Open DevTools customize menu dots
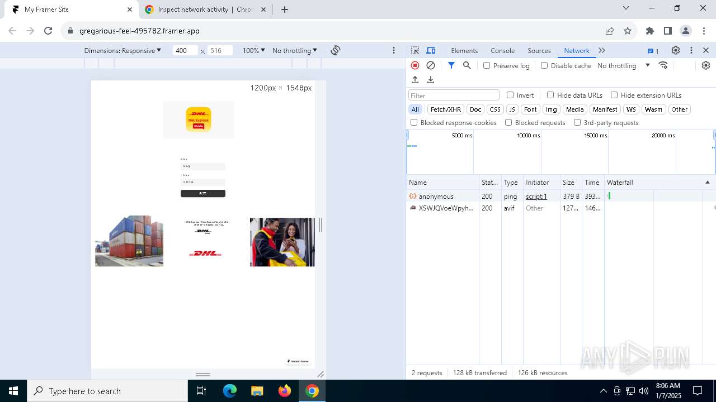Image resolution: width=716 pixels, height=402 pixels. [691, 50]
